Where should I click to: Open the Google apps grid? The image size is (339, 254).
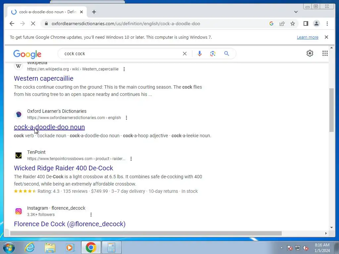(x=325, y=53)
